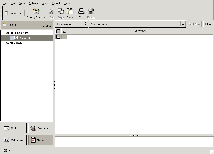Click the Delete trash can icon
The width and height of the screenshot is (214, 154).
pos(91,11)
